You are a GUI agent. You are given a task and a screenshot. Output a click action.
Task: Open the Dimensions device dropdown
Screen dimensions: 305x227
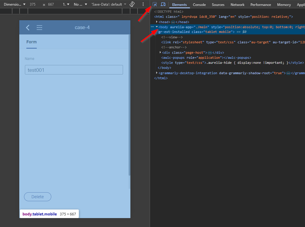(15, 4)
